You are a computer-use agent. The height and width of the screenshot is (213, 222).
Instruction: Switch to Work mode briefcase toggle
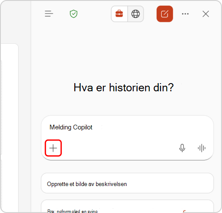[119, 14]
